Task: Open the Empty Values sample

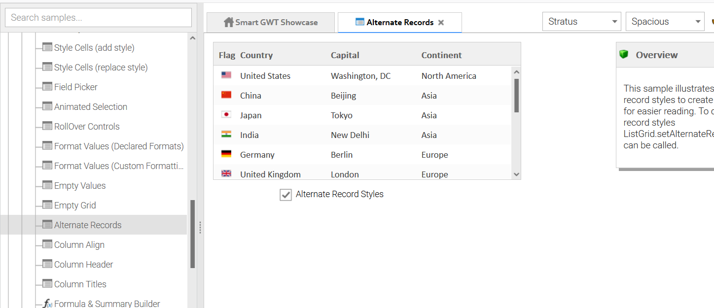Action: 80,186
